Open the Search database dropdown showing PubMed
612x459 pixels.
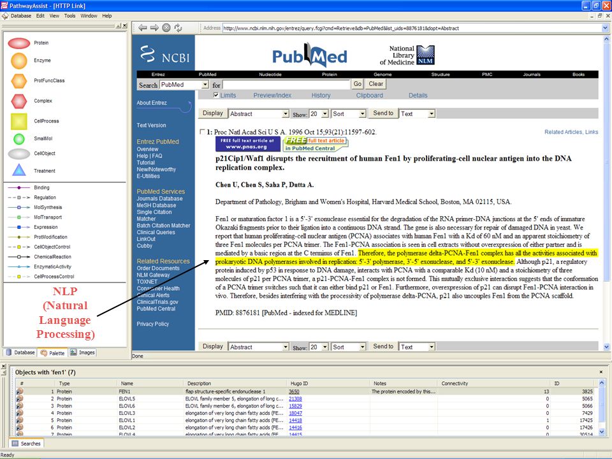click(205, 85)
